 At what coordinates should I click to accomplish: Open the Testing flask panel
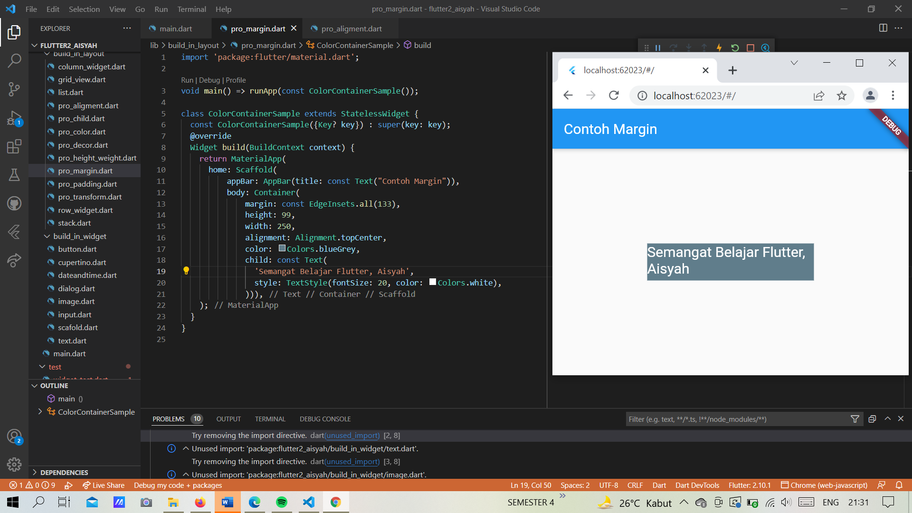(x=14, y=175)
